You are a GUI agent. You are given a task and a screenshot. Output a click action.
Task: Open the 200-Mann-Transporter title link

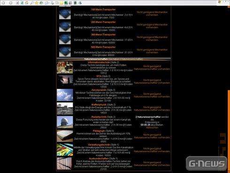tap(103, 22)
